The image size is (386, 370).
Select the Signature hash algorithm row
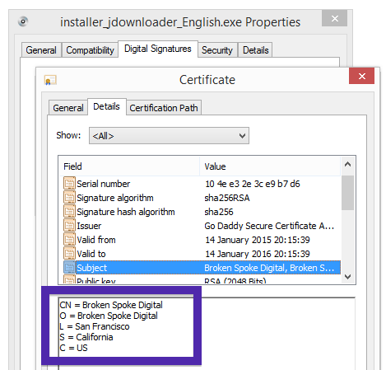(202, 212)
